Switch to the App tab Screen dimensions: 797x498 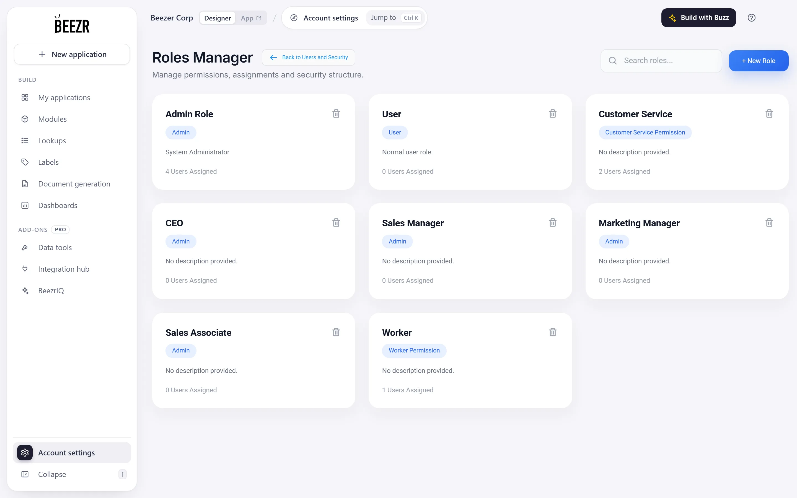pos(251,18)
